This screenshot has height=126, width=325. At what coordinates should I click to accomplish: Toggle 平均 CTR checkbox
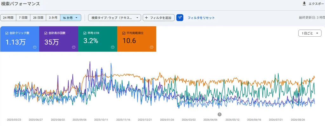click(x=85, y=33)
